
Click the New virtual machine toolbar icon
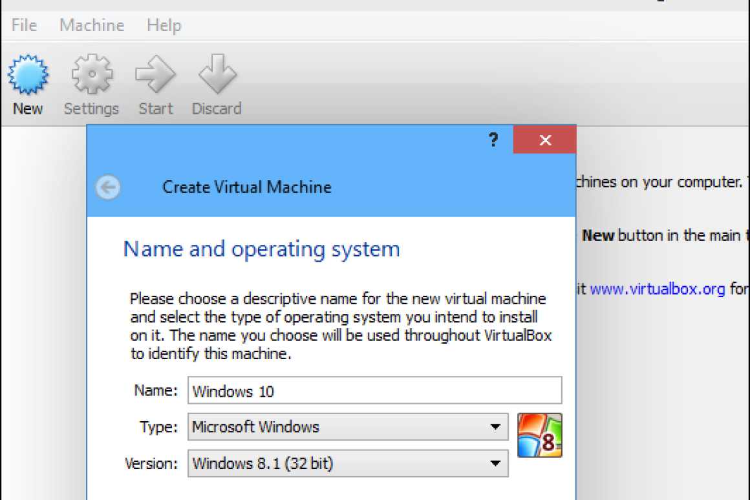(28, 75)
